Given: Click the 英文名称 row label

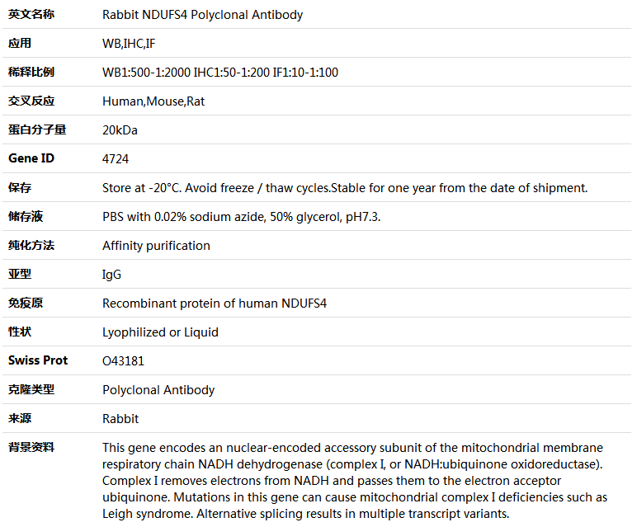Looking at the screenshot, I should [31, 15].
